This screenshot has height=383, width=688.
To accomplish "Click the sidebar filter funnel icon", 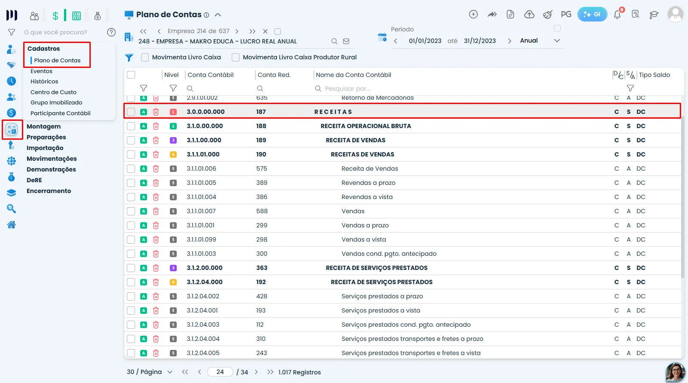I will [12, 32].
